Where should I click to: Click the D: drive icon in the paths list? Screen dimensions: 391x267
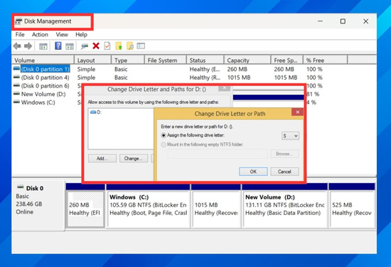click(x=93, y=112)
